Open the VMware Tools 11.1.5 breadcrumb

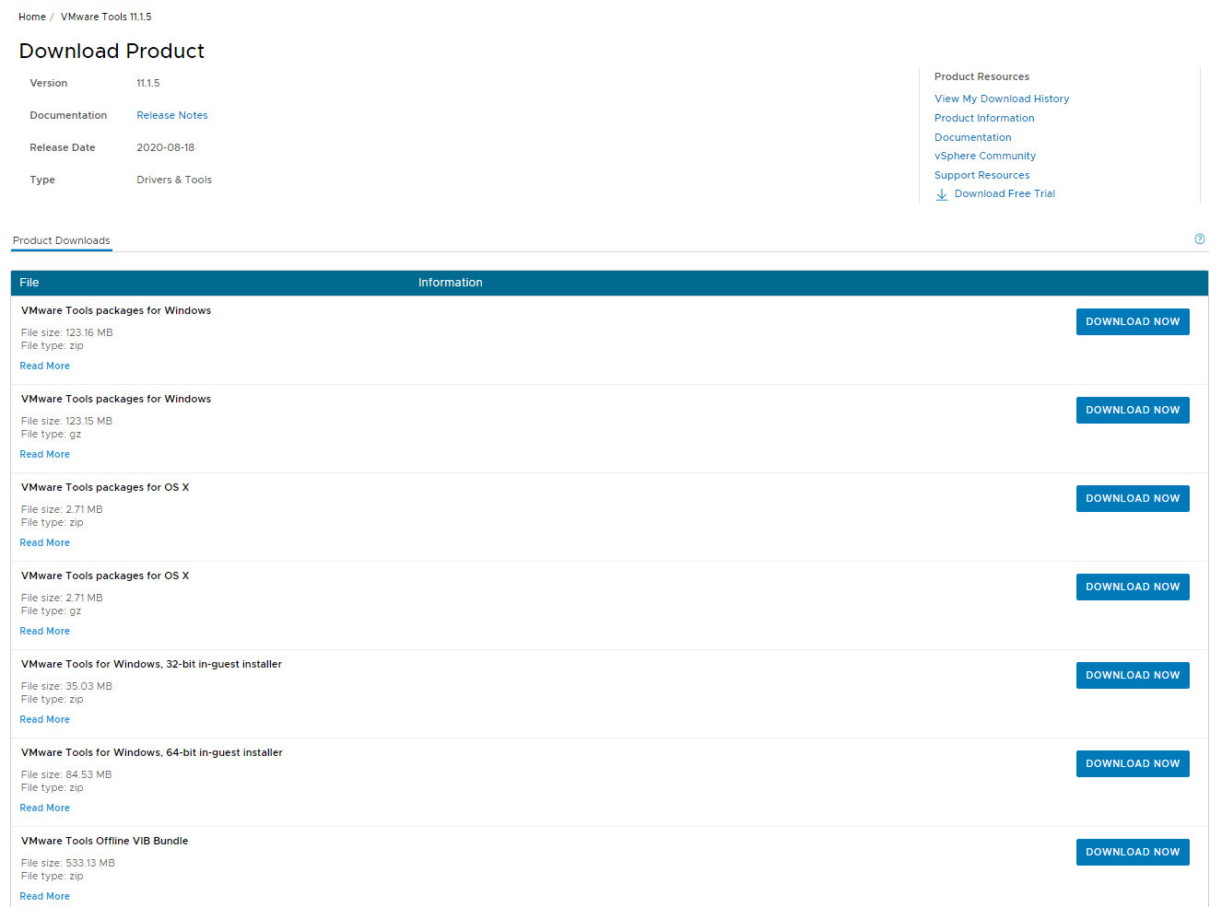pyautogui.click(x=106, y=17)
